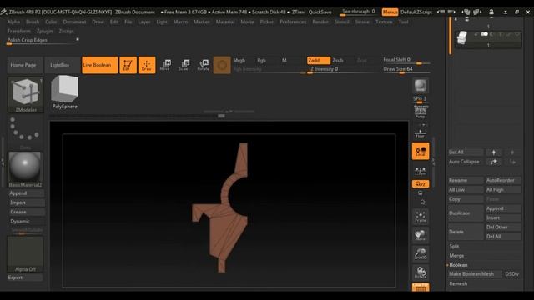Enable Zadd sculpting mode
The width and height of the screenshot is (534, 300).
click(319, 61)
